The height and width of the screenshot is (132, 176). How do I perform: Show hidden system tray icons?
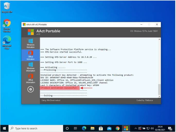point(136,128)
